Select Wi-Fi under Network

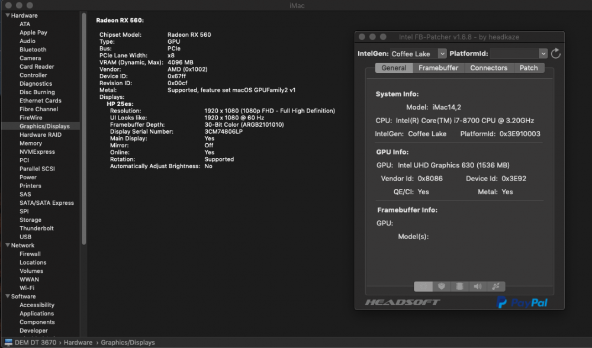tap(27, 288)
